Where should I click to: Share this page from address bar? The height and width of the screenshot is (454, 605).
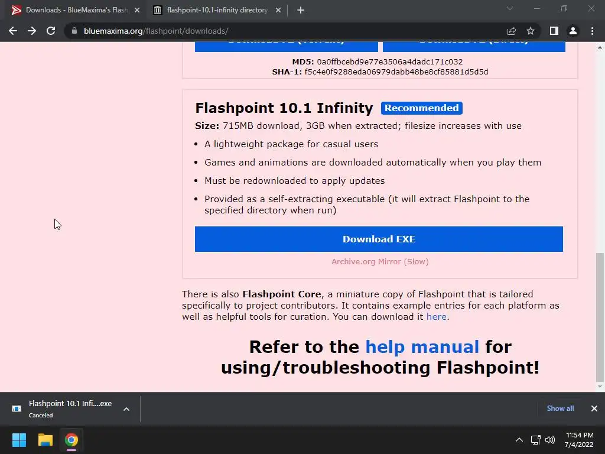click(512, 31)
